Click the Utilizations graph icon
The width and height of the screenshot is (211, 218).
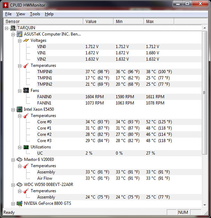pos(26,147)
